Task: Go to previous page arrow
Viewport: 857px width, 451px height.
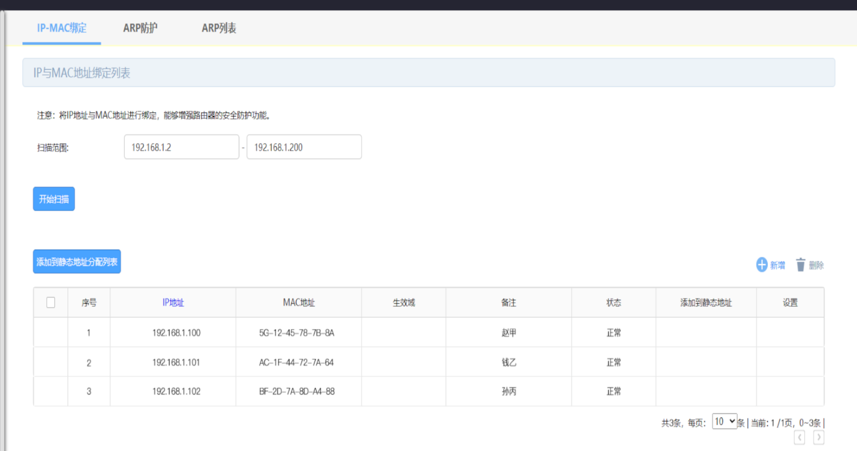Action: click(799, 437)
